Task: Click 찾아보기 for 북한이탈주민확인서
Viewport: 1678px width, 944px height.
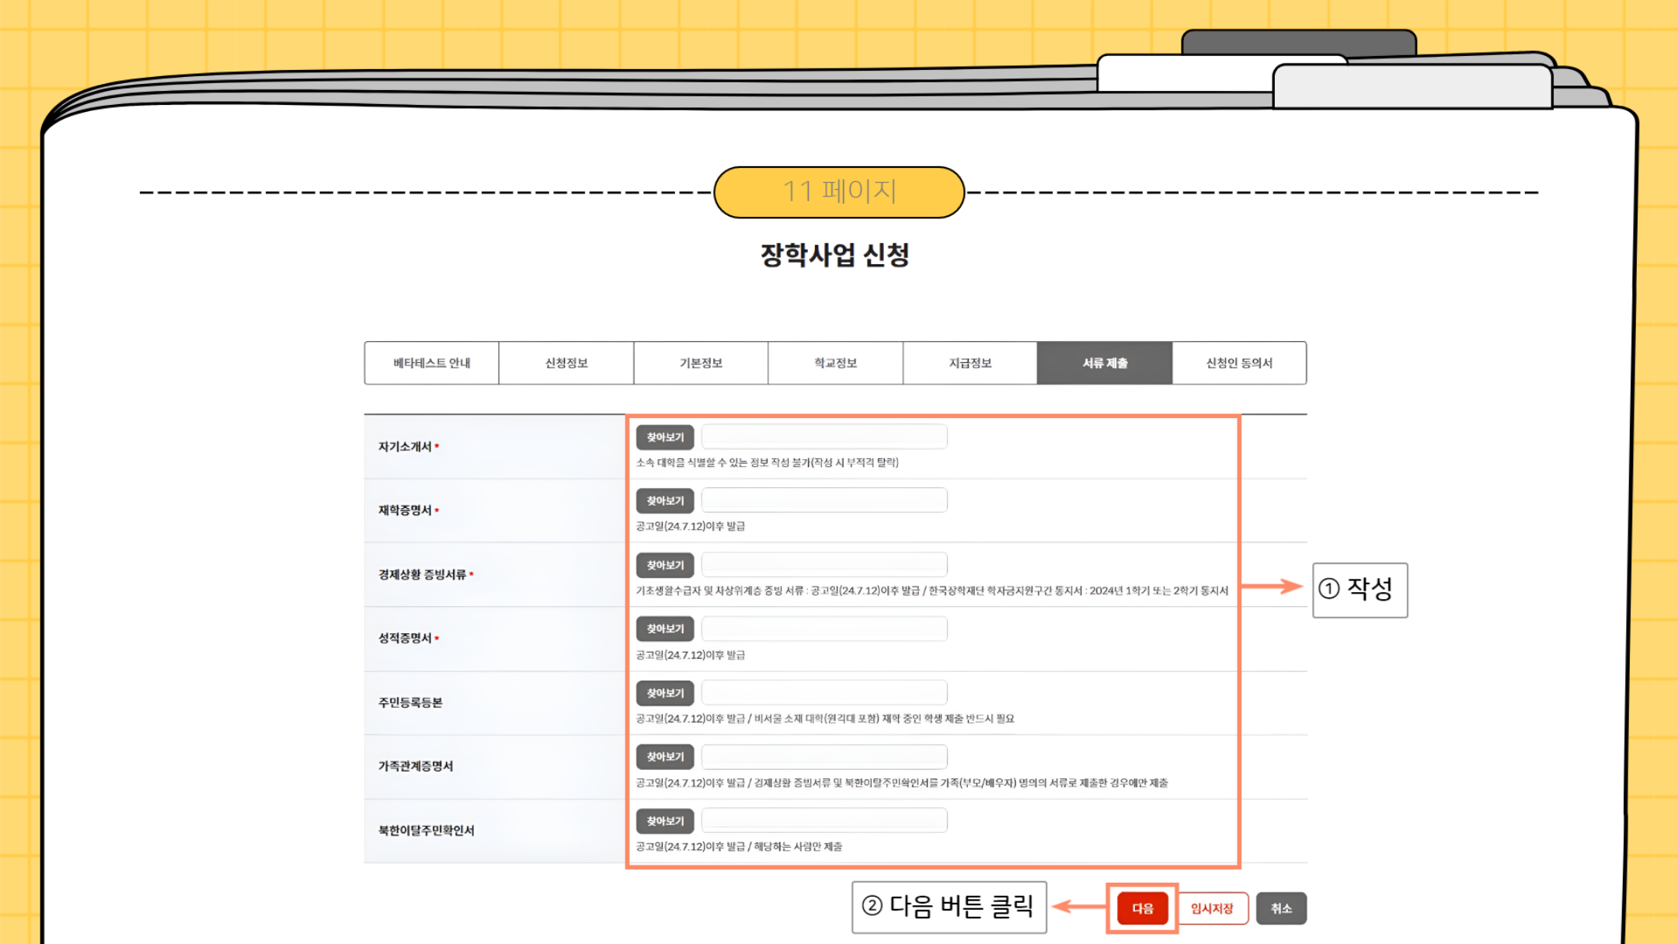Action: (665, 821)
